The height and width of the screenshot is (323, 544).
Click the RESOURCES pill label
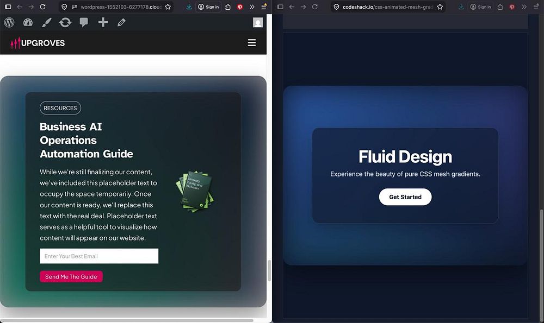coord(60,108)
